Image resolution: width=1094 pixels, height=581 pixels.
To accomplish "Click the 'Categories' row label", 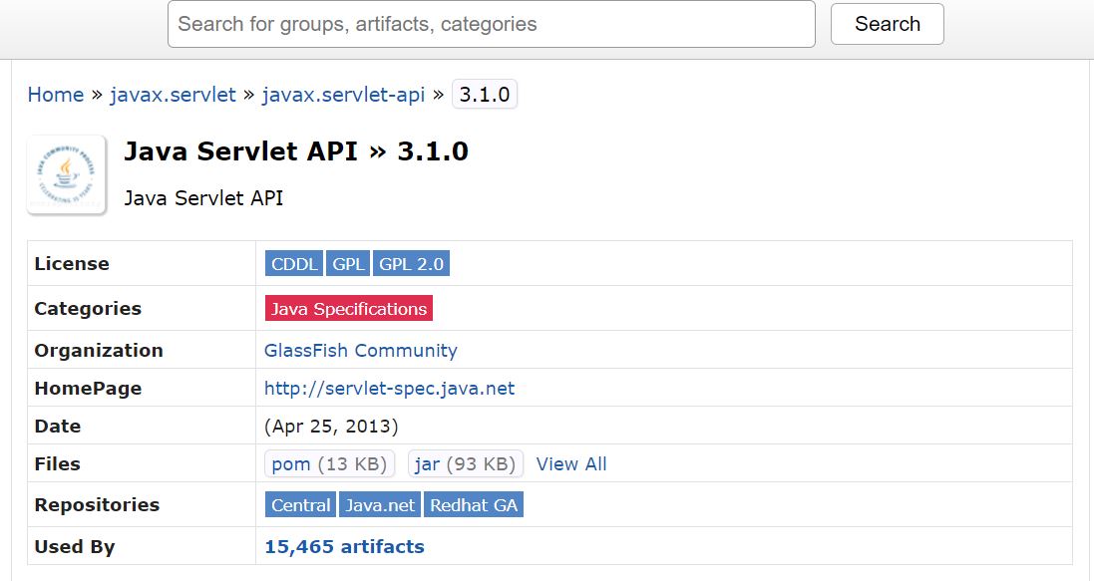I will (x=88, y=309).
